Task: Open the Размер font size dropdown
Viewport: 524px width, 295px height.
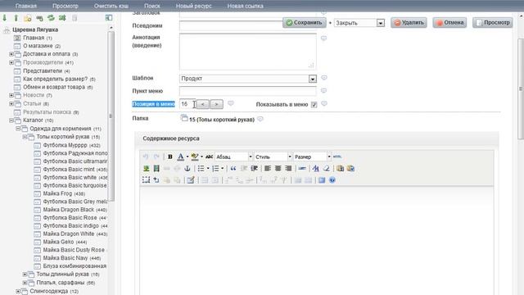Action: click(x=313, y=157)
